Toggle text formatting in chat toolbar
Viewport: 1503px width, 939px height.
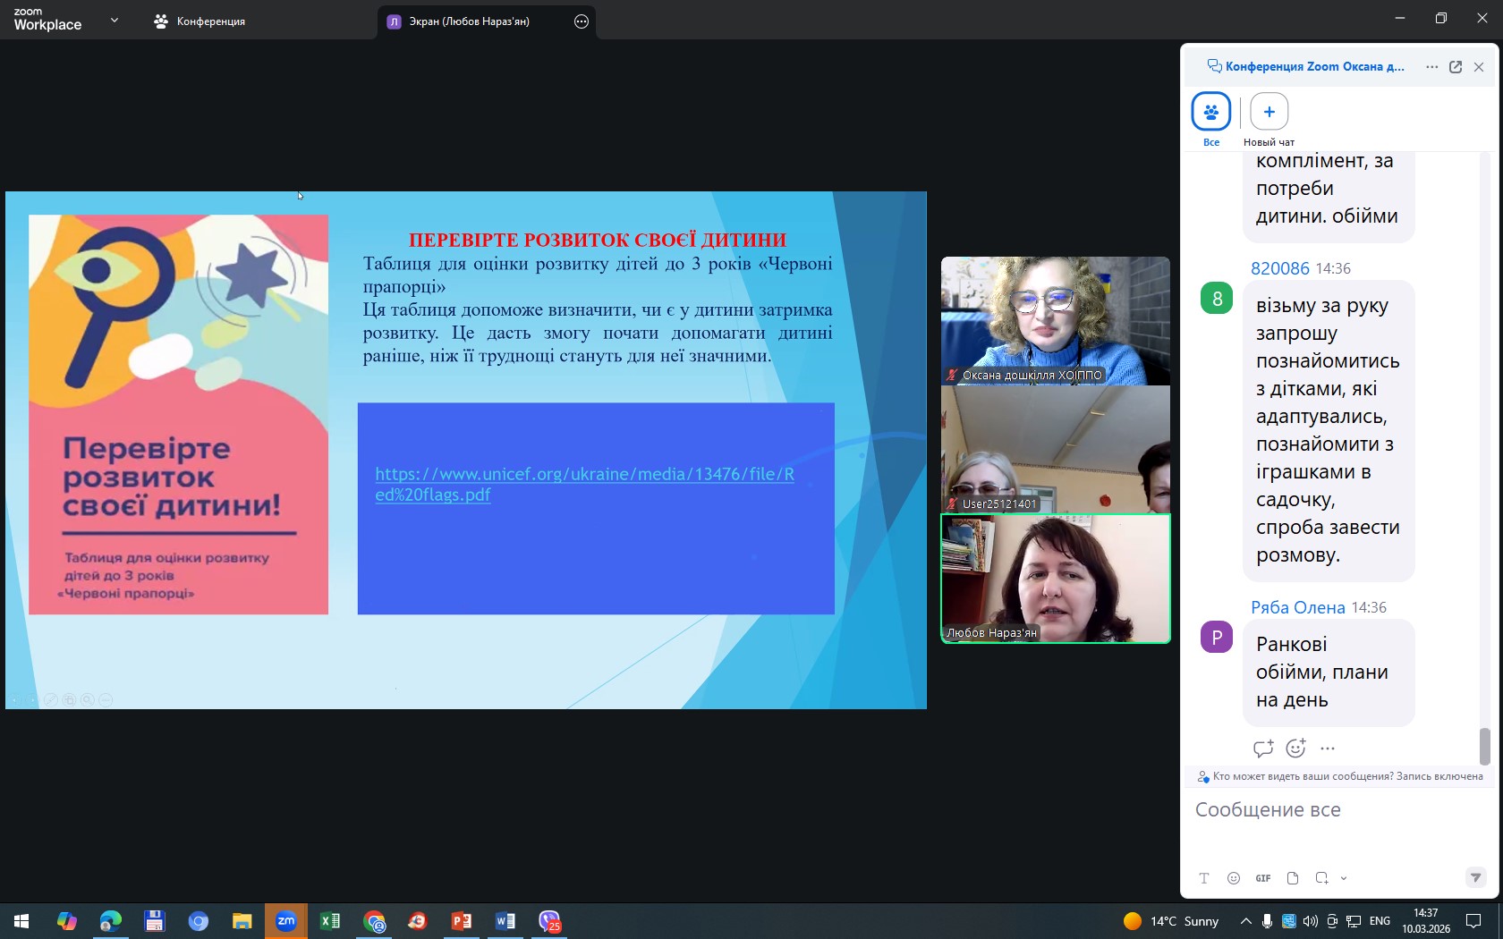(1204, 878)
